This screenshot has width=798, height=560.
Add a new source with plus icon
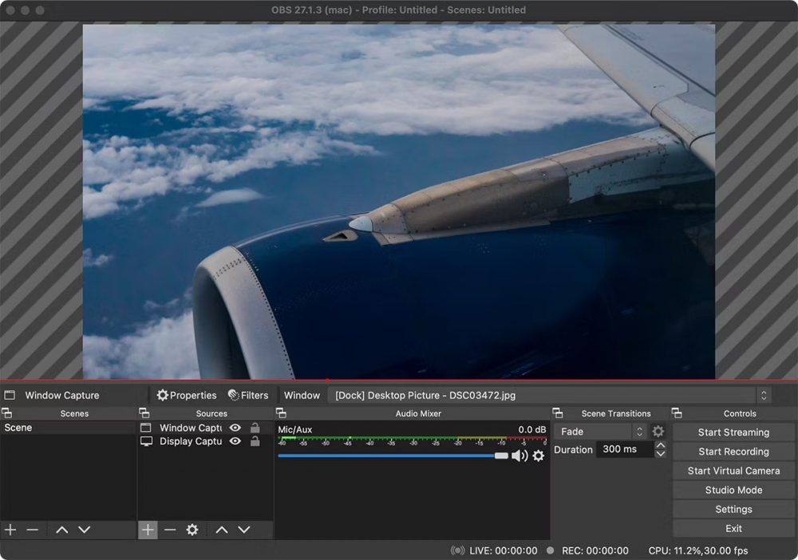click(148, 530)
